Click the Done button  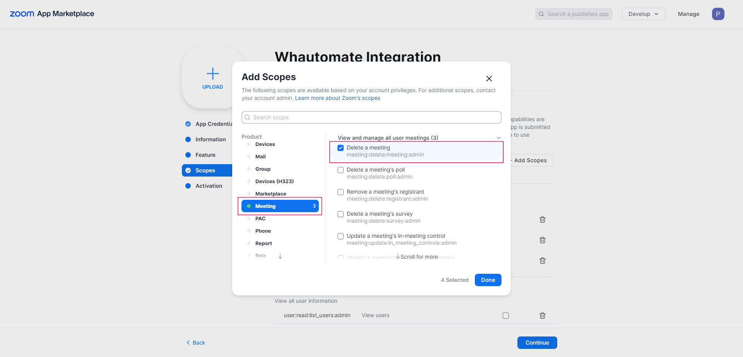pyautogui.click(x=488, y=280)
